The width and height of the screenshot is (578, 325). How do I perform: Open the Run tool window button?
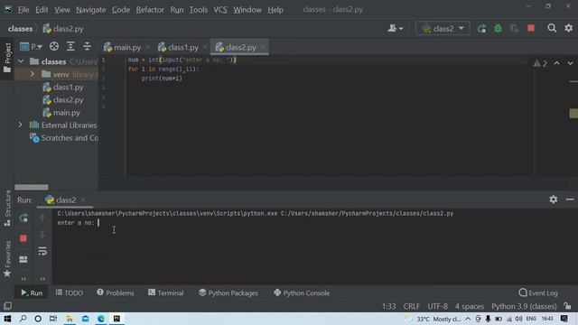32,292
